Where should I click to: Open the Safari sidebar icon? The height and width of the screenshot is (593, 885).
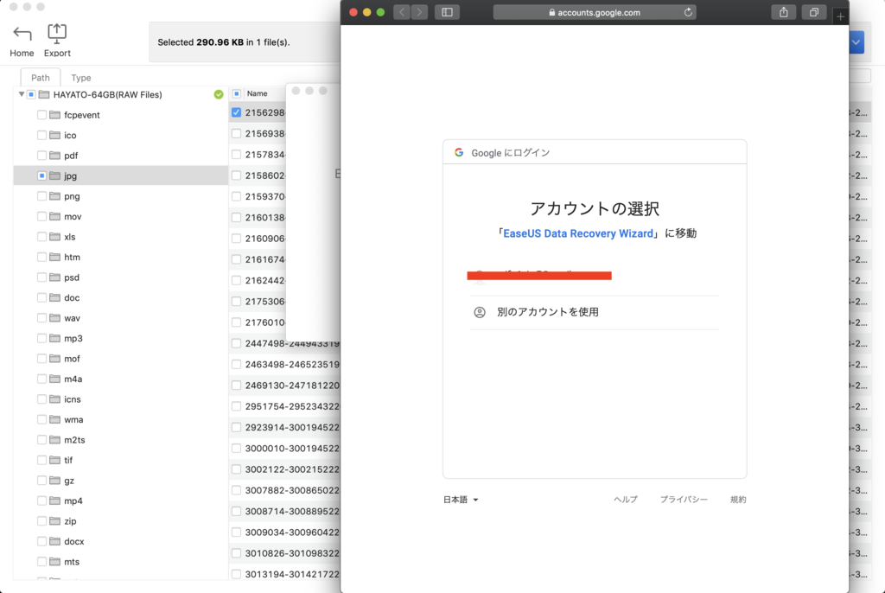(x=447, y=12)
